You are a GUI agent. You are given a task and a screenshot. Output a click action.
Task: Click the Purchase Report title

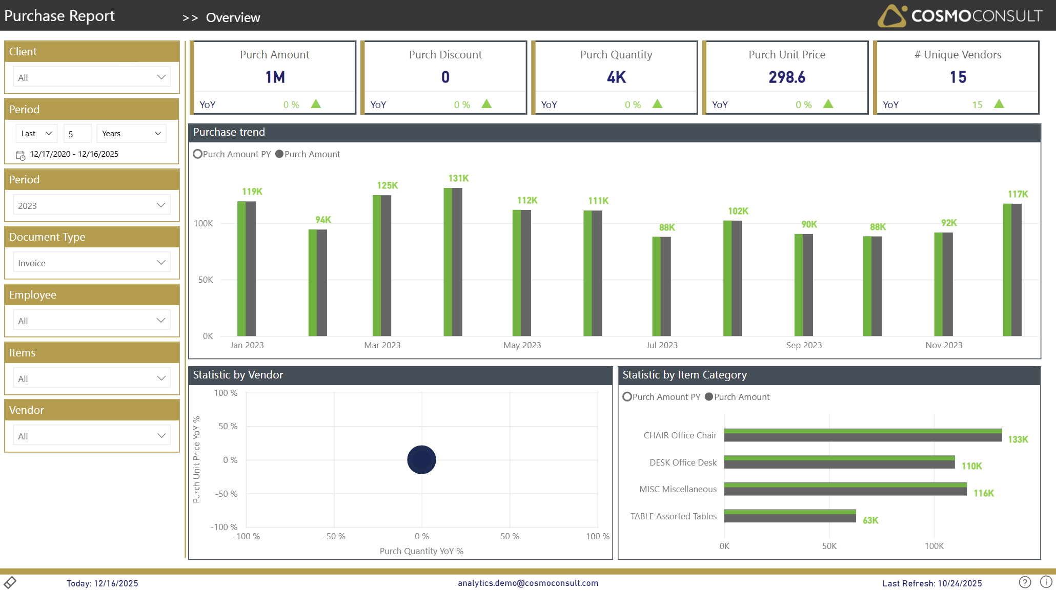tap(59, 15)
